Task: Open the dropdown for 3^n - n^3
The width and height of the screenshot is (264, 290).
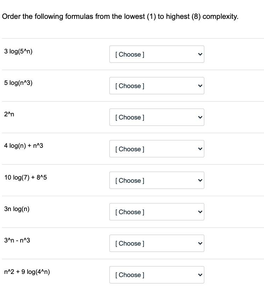Action: coord(156,244)
